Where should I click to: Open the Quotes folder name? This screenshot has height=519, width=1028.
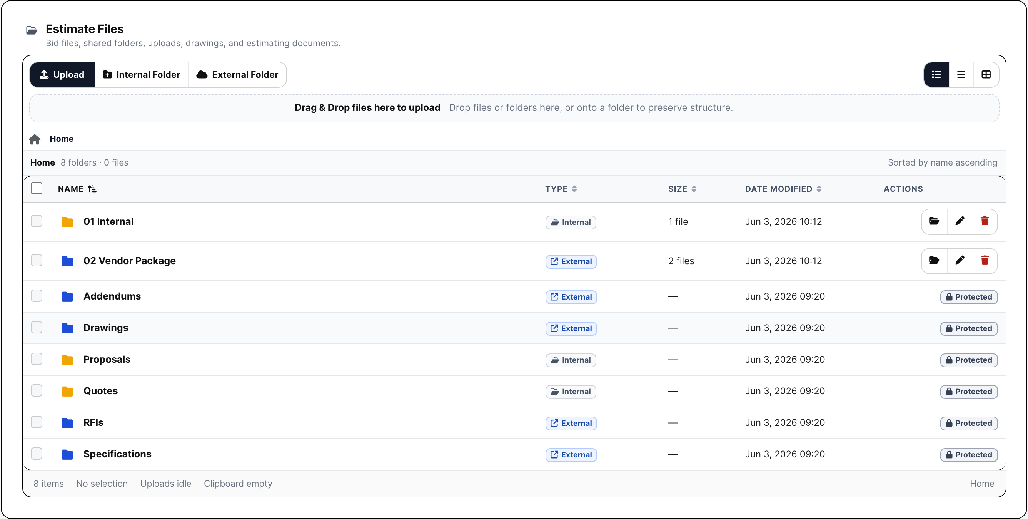100,391
